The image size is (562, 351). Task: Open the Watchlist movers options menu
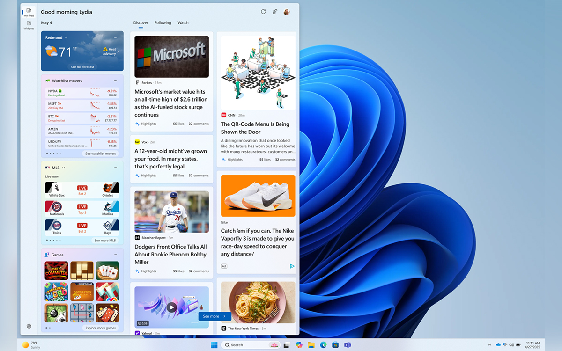point(115,80)
